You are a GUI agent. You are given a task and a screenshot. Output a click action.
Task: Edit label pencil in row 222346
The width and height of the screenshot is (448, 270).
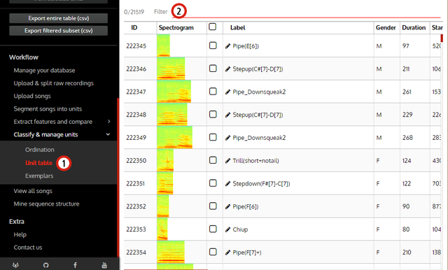(x=227, y=69)
